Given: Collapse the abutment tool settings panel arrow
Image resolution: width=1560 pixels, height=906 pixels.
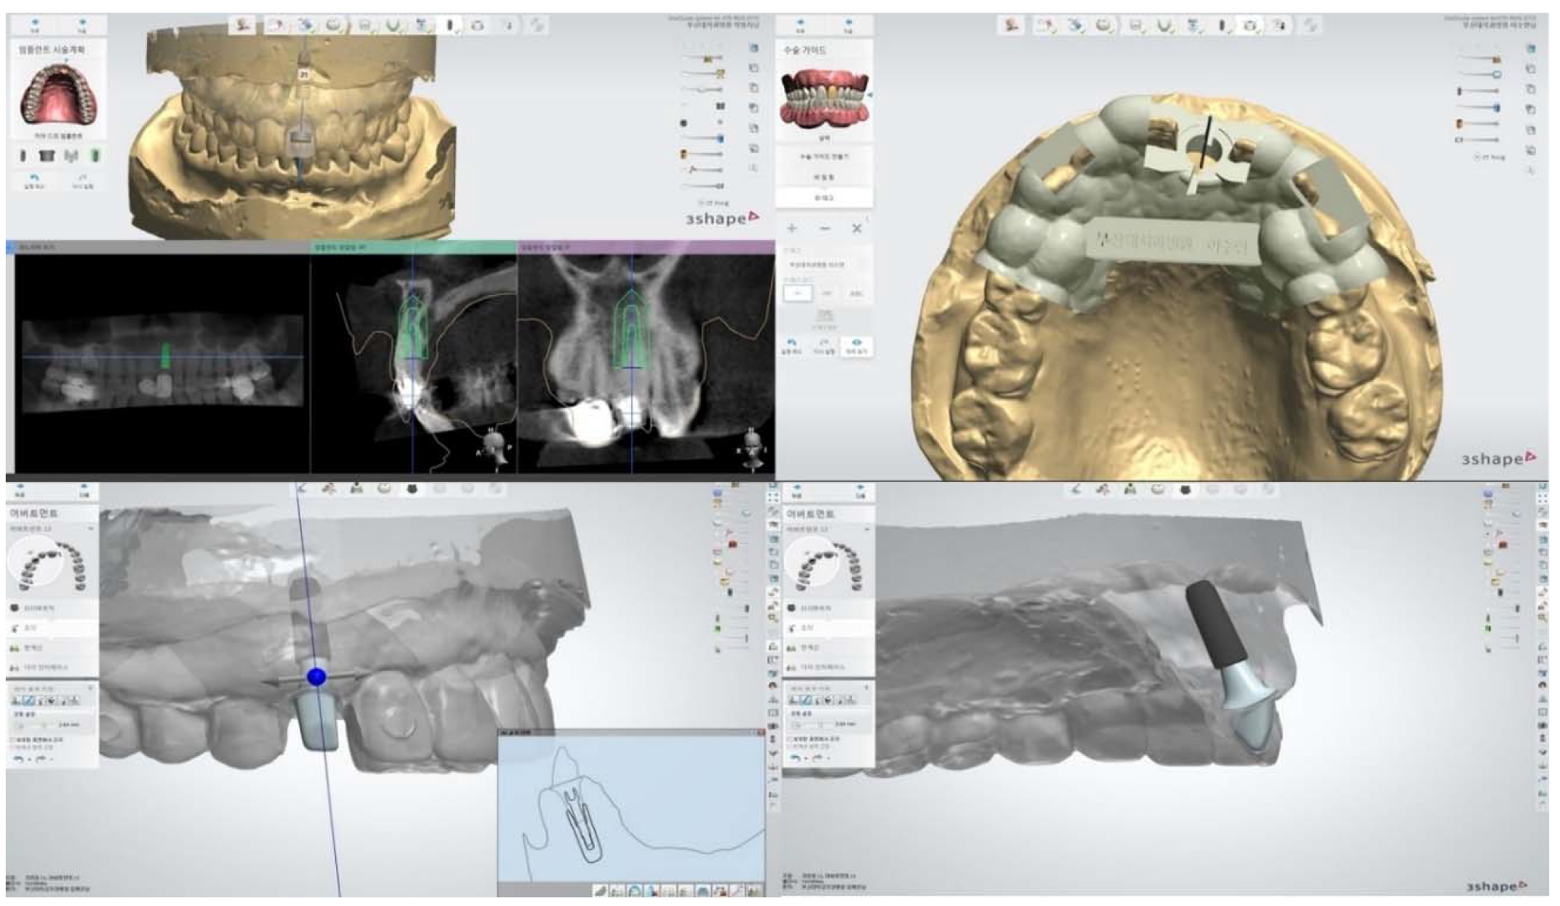Looking at the screenshot, I should click(91, 687).
